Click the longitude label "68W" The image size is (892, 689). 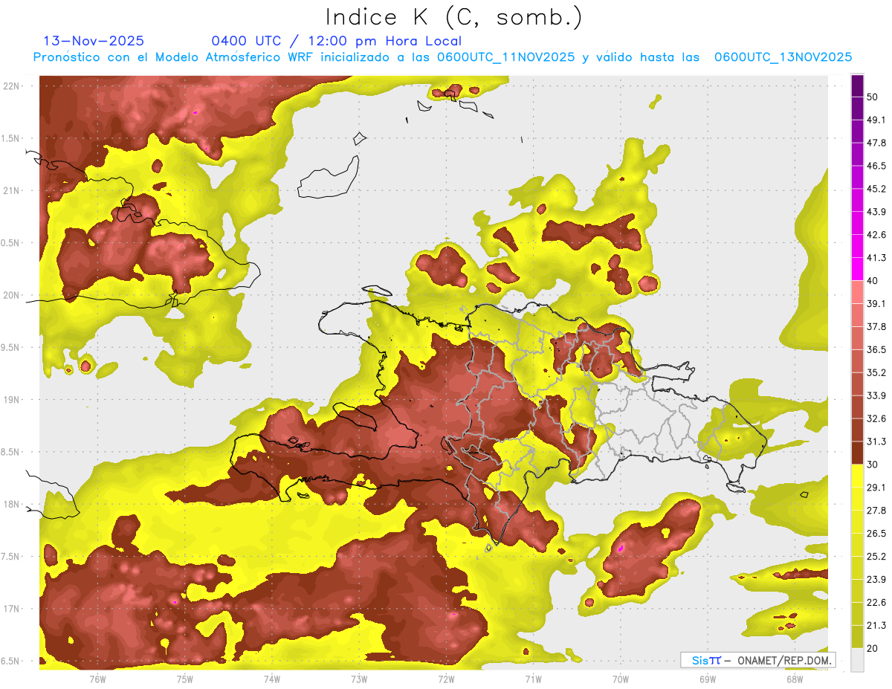pyautogui.click(x=795, y=679)
